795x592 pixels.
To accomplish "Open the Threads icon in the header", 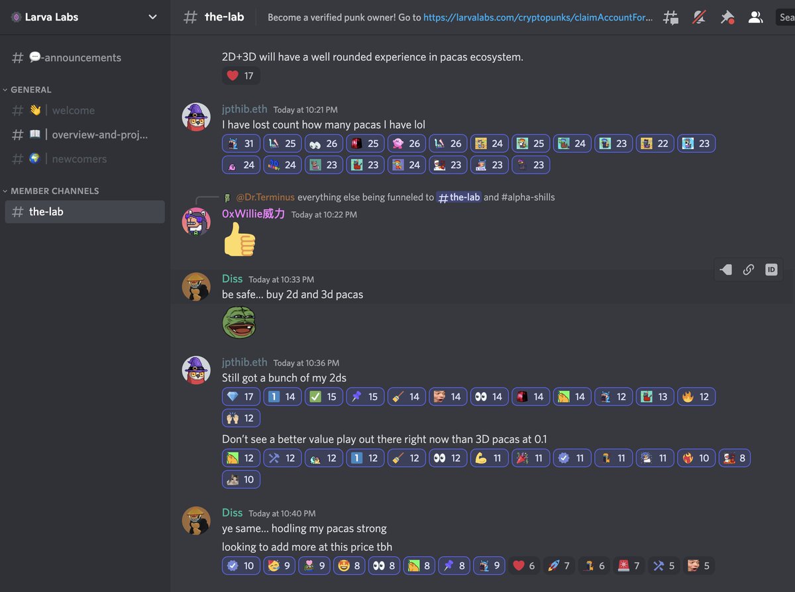I will coord(670,17).
